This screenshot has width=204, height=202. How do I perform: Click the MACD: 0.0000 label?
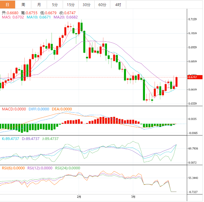(x=14, y=109)
